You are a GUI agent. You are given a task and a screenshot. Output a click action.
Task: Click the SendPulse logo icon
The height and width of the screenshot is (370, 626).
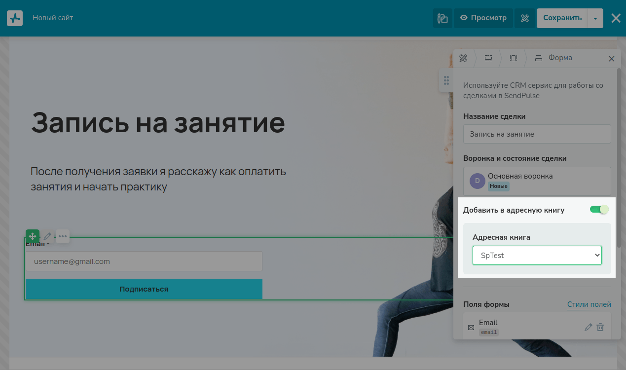pos(15,18)
